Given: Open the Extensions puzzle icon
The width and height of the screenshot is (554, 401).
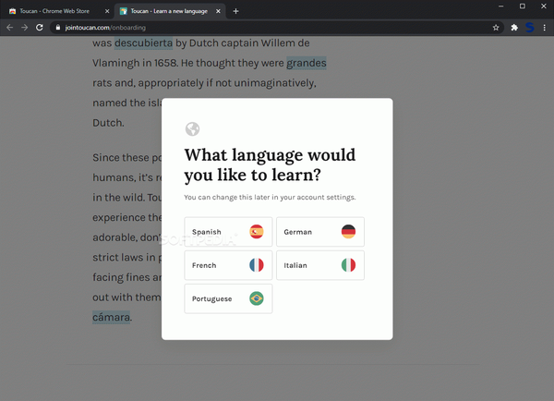Looking at the screenshot, I should 514,28.
